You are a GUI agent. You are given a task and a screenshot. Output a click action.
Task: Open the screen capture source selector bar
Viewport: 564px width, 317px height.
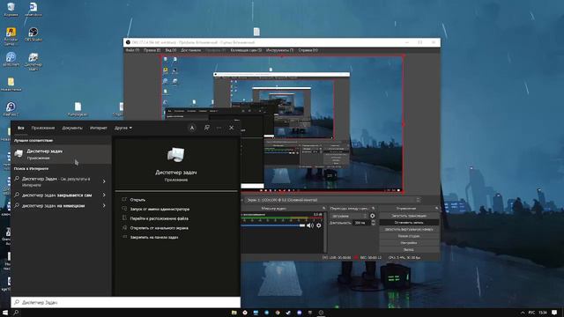click(333, 200)
